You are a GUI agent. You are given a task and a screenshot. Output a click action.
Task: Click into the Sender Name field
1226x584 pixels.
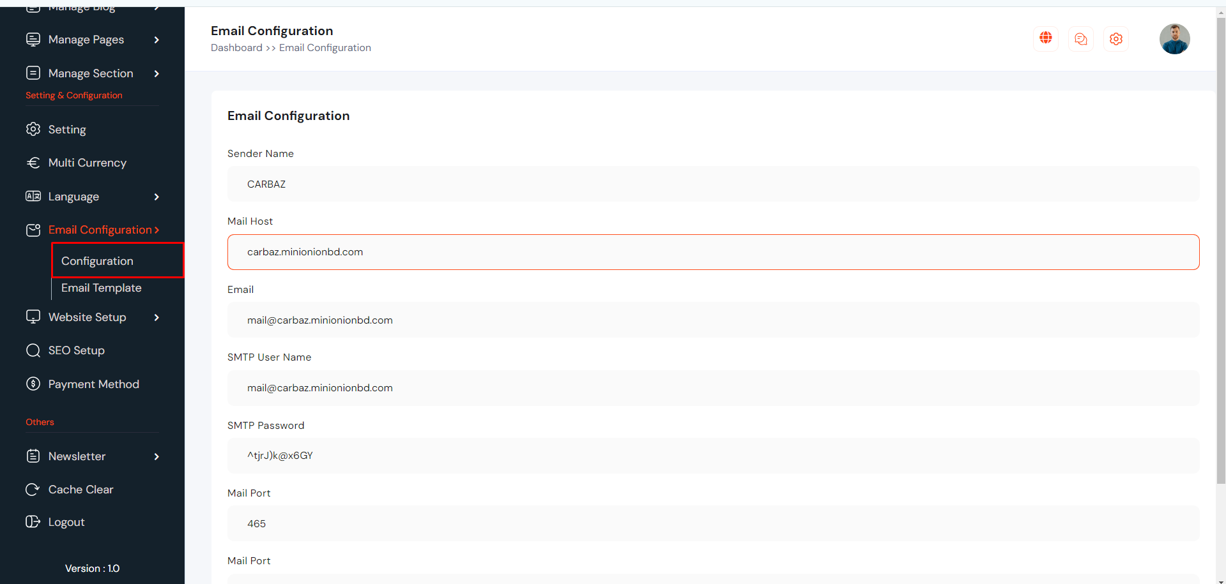tap(713, 184)
